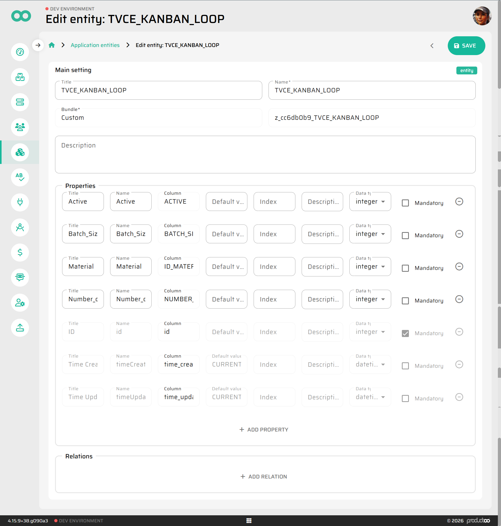Click ADD PROPERTY
This screenshot has width=501, height=526.
pyautogui.click(x=264, y=430)
